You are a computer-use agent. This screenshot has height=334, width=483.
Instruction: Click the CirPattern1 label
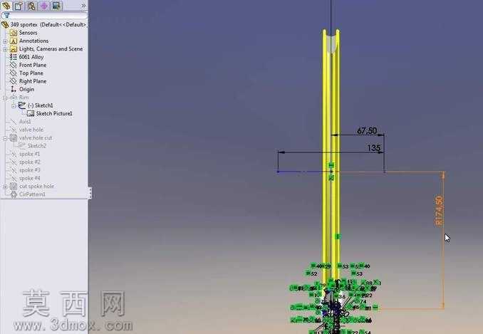click(32, 194)
